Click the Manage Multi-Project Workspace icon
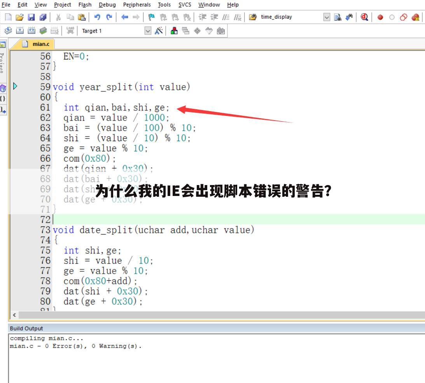Viewport: 425px width, 383px height. (x=185, y=31)
